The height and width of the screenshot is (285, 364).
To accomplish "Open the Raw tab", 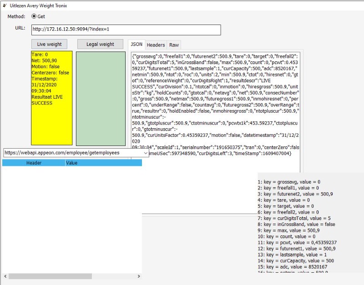I will [x=174, y=45].
